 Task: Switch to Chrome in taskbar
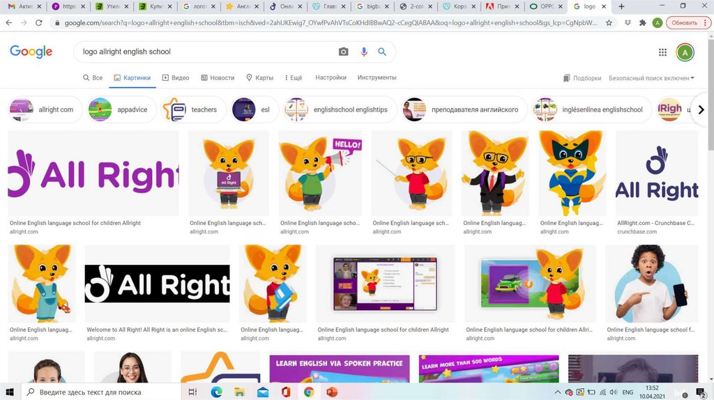click(309, 392)
